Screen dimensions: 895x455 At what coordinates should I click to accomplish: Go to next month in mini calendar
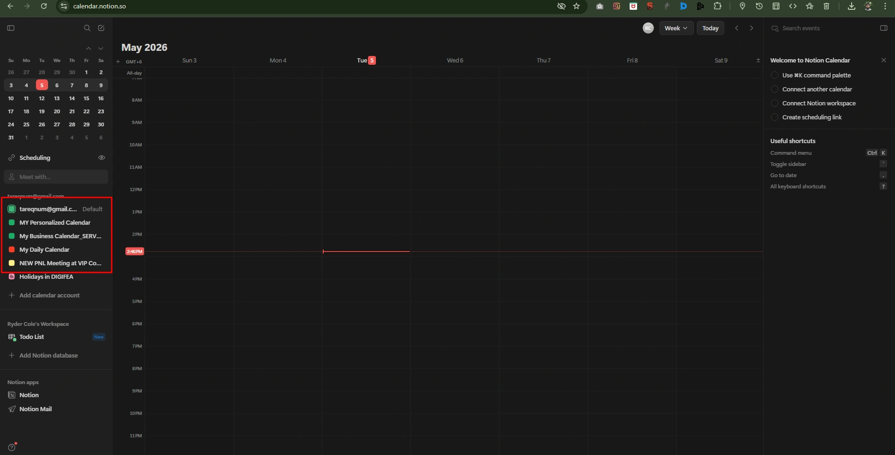[101, 48]
